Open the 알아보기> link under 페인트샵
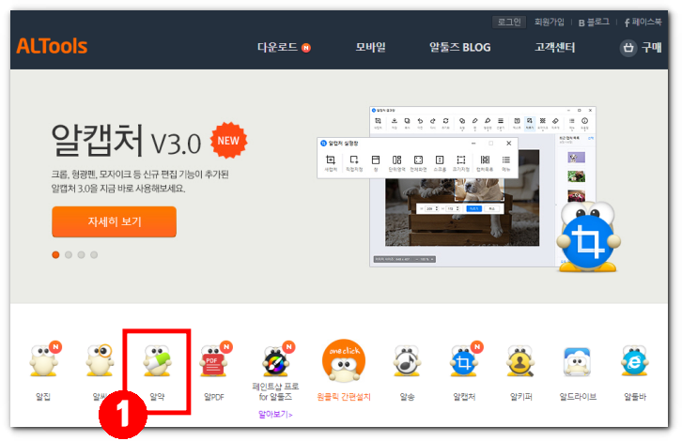Viewport: 682px width, 441px height. (275, 414)
